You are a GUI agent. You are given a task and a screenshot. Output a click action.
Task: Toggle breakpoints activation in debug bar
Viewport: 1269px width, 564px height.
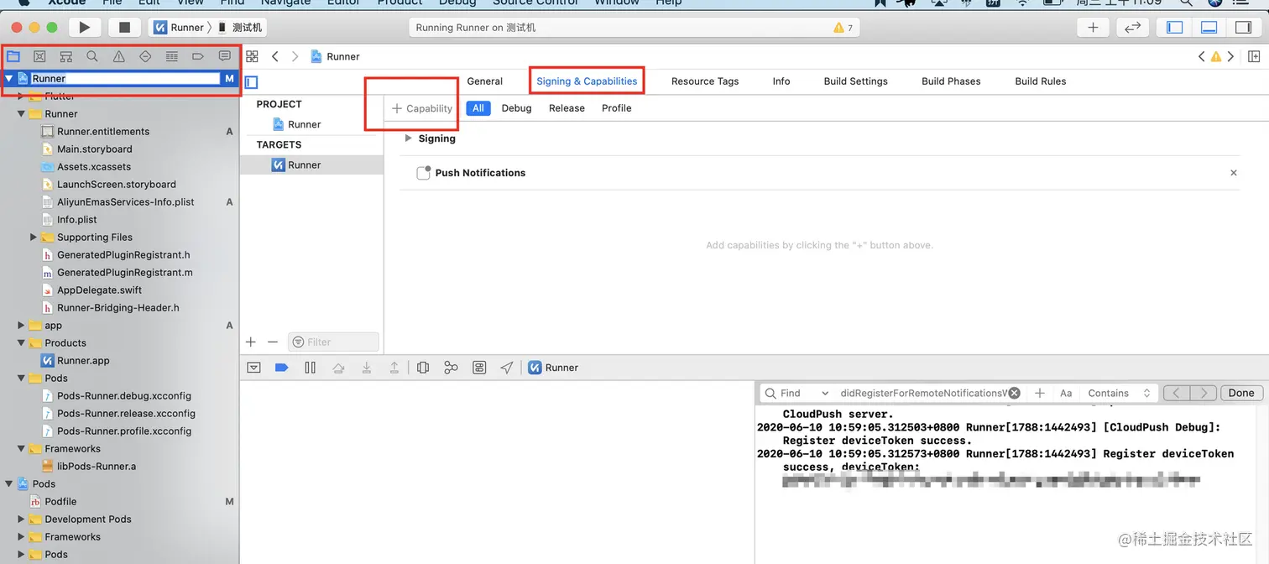click(x=282, y=368)
